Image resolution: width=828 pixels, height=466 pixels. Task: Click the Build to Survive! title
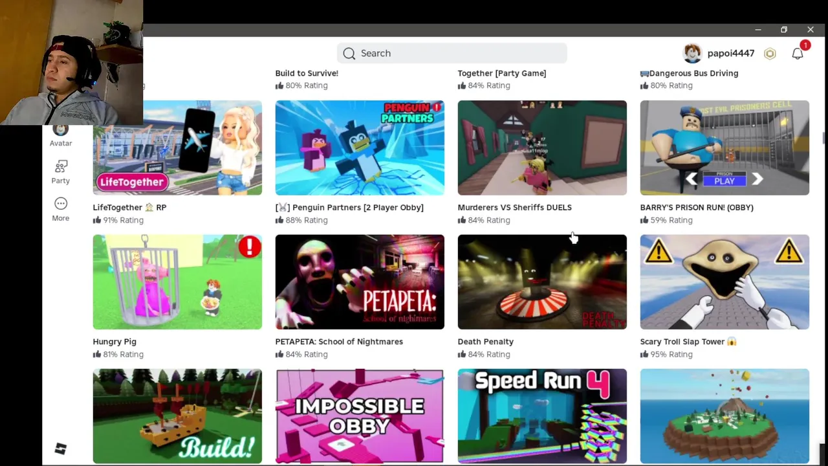[307, 73]
